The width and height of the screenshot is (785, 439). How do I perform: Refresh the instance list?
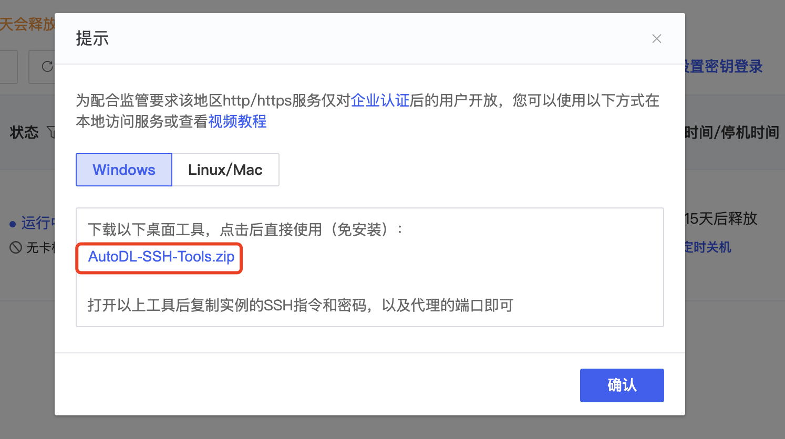tap(48, 67)
